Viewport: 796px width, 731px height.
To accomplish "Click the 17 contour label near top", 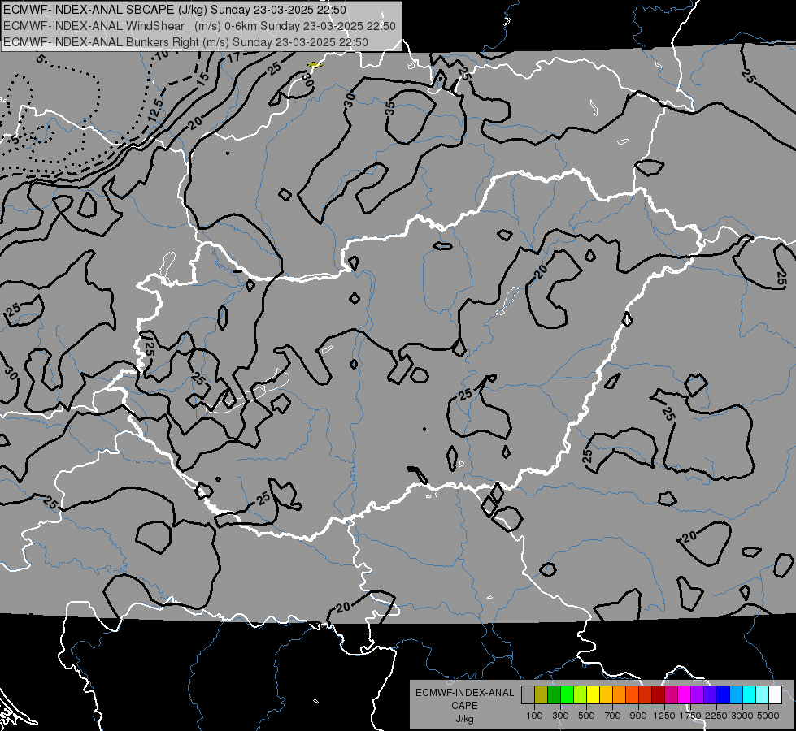I will (x=233, y=58).
